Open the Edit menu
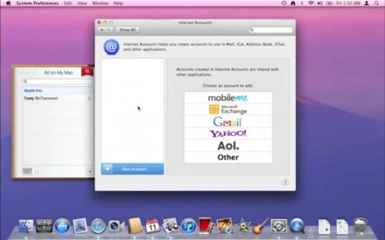Screen dimensions: 385x240 (68, 3)
